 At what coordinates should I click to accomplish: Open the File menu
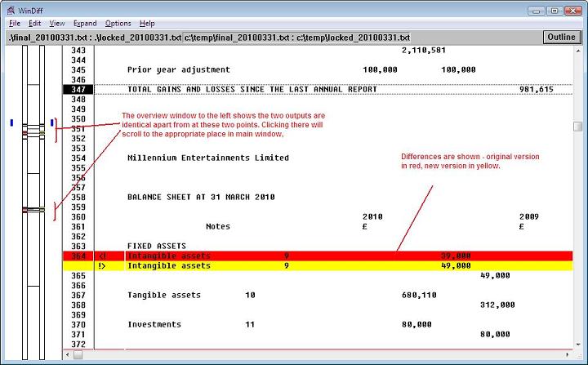point(15,23)
